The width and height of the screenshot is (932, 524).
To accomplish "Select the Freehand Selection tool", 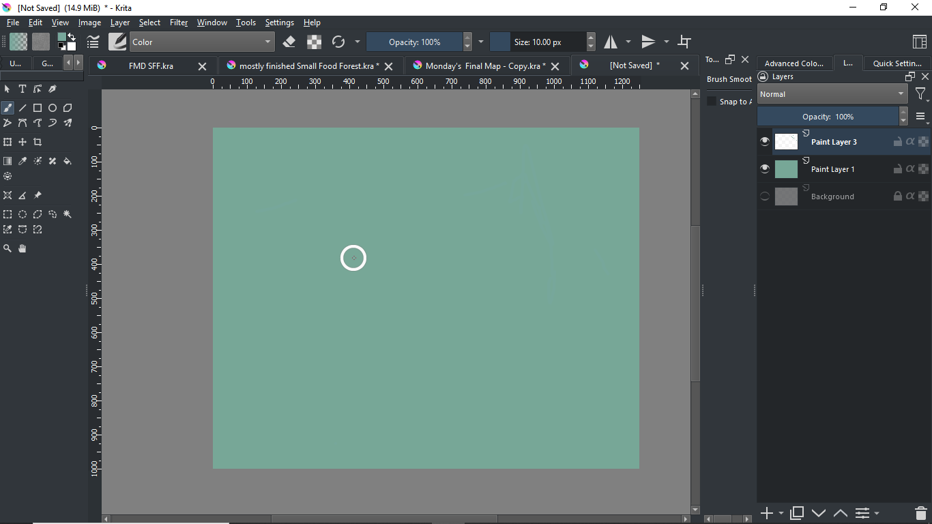I will (53, 214).
